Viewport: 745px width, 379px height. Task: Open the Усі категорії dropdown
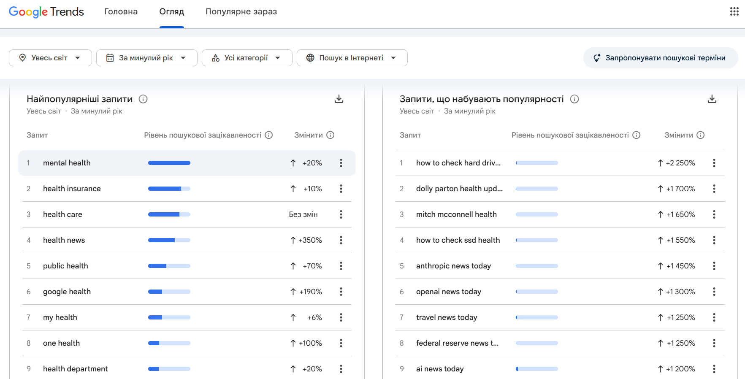click(x=247, y=58)
